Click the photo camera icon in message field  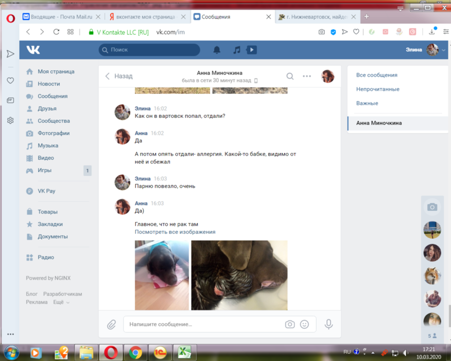[289, 324]
